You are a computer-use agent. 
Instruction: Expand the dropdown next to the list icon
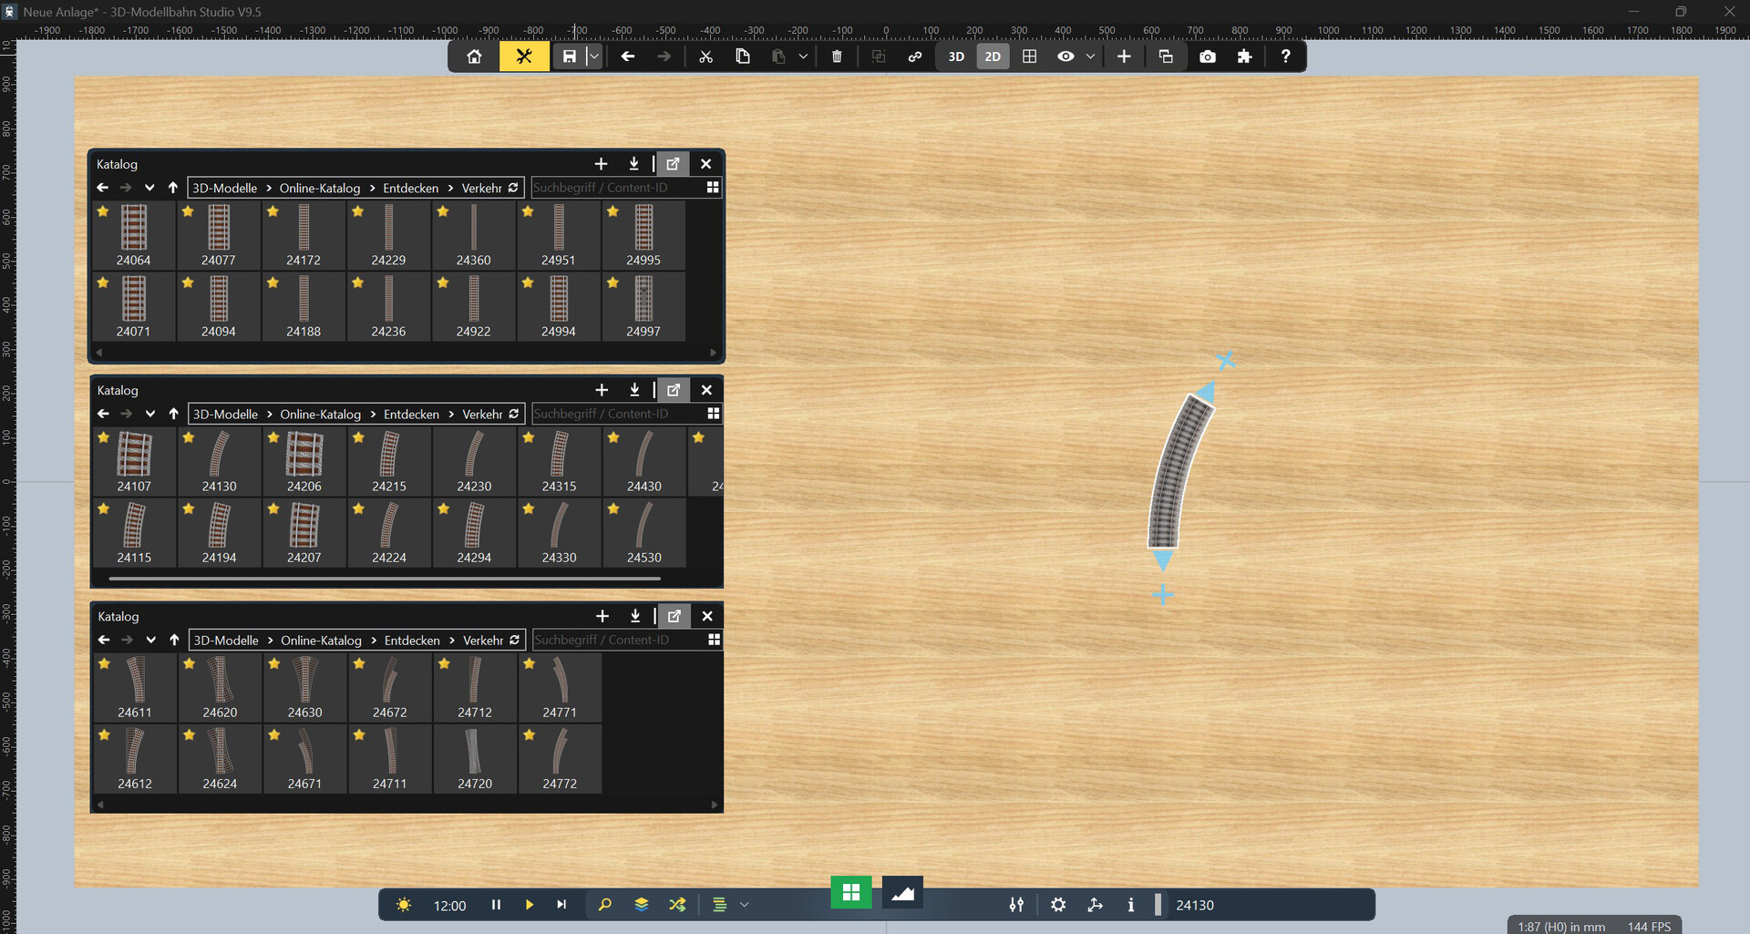coord(745,905)
